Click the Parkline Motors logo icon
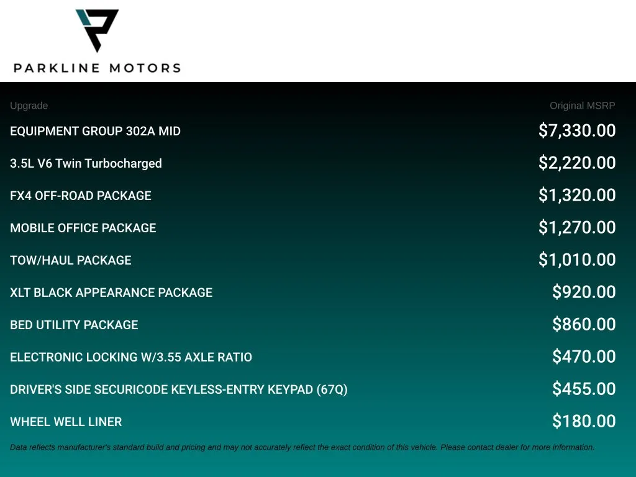636x477 pixels. pos(97,31)
